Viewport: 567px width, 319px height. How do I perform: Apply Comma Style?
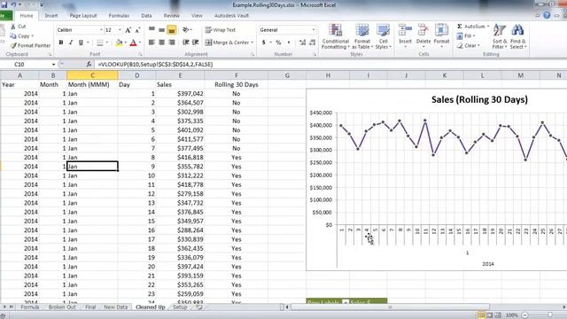pos(289,43)
